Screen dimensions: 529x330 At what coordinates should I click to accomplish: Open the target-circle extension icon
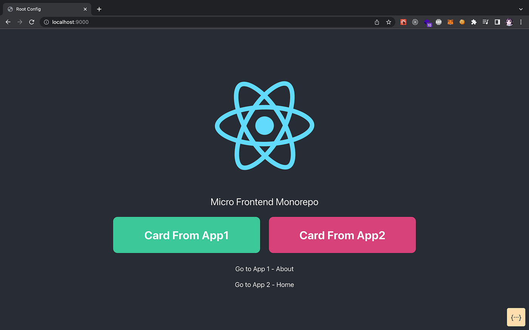[415, 22]
